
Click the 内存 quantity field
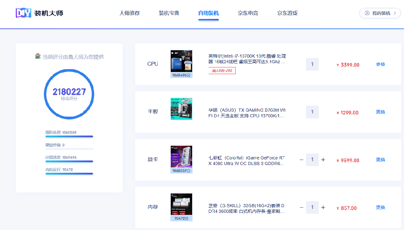[312, 207]
